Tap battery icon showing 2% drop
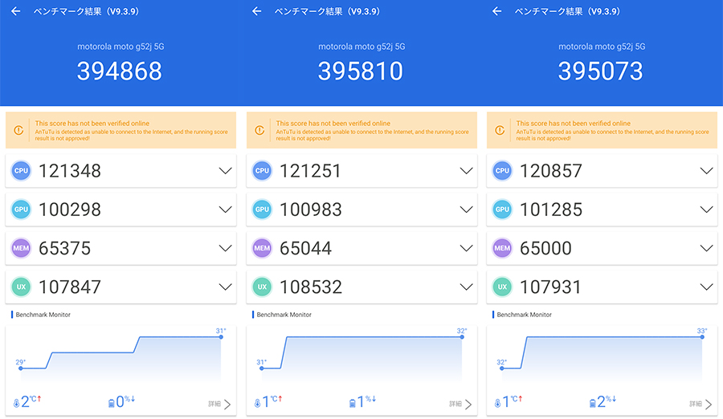723x419 pixels. [x=593, y=403]
